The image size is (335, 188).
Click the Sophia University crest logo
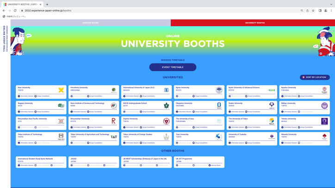pos(166,121)
